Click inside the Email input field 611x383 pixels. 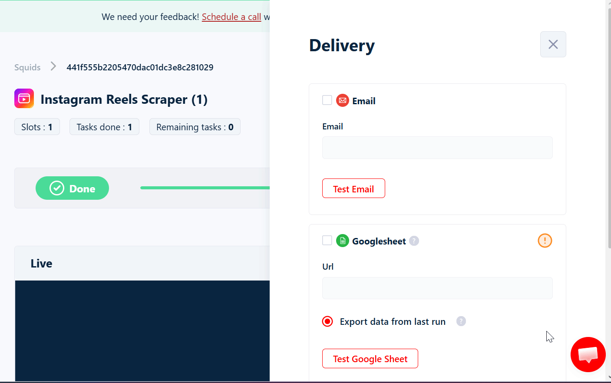437,148
